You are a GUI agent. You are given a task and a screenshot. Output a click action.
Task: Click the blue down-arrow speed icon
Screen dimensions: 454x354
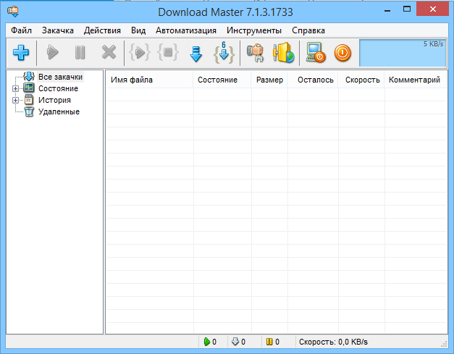(196, 54)
